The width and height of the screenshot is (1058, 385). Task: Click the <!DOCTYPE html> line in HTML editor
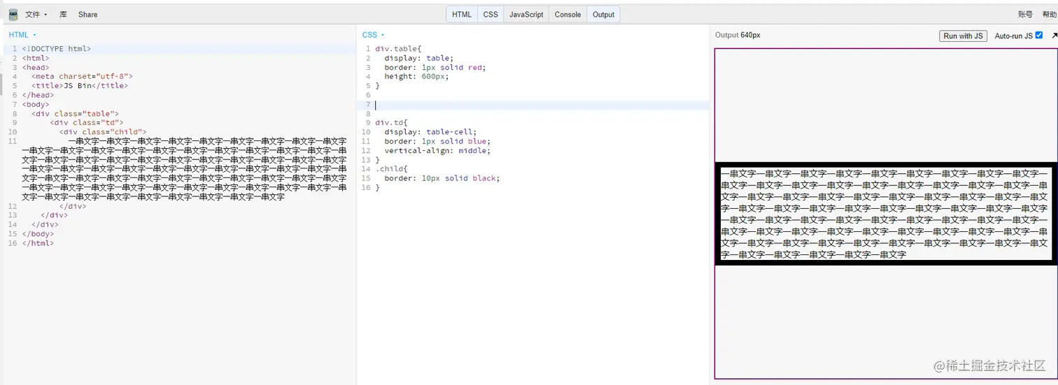coord(57,49)
